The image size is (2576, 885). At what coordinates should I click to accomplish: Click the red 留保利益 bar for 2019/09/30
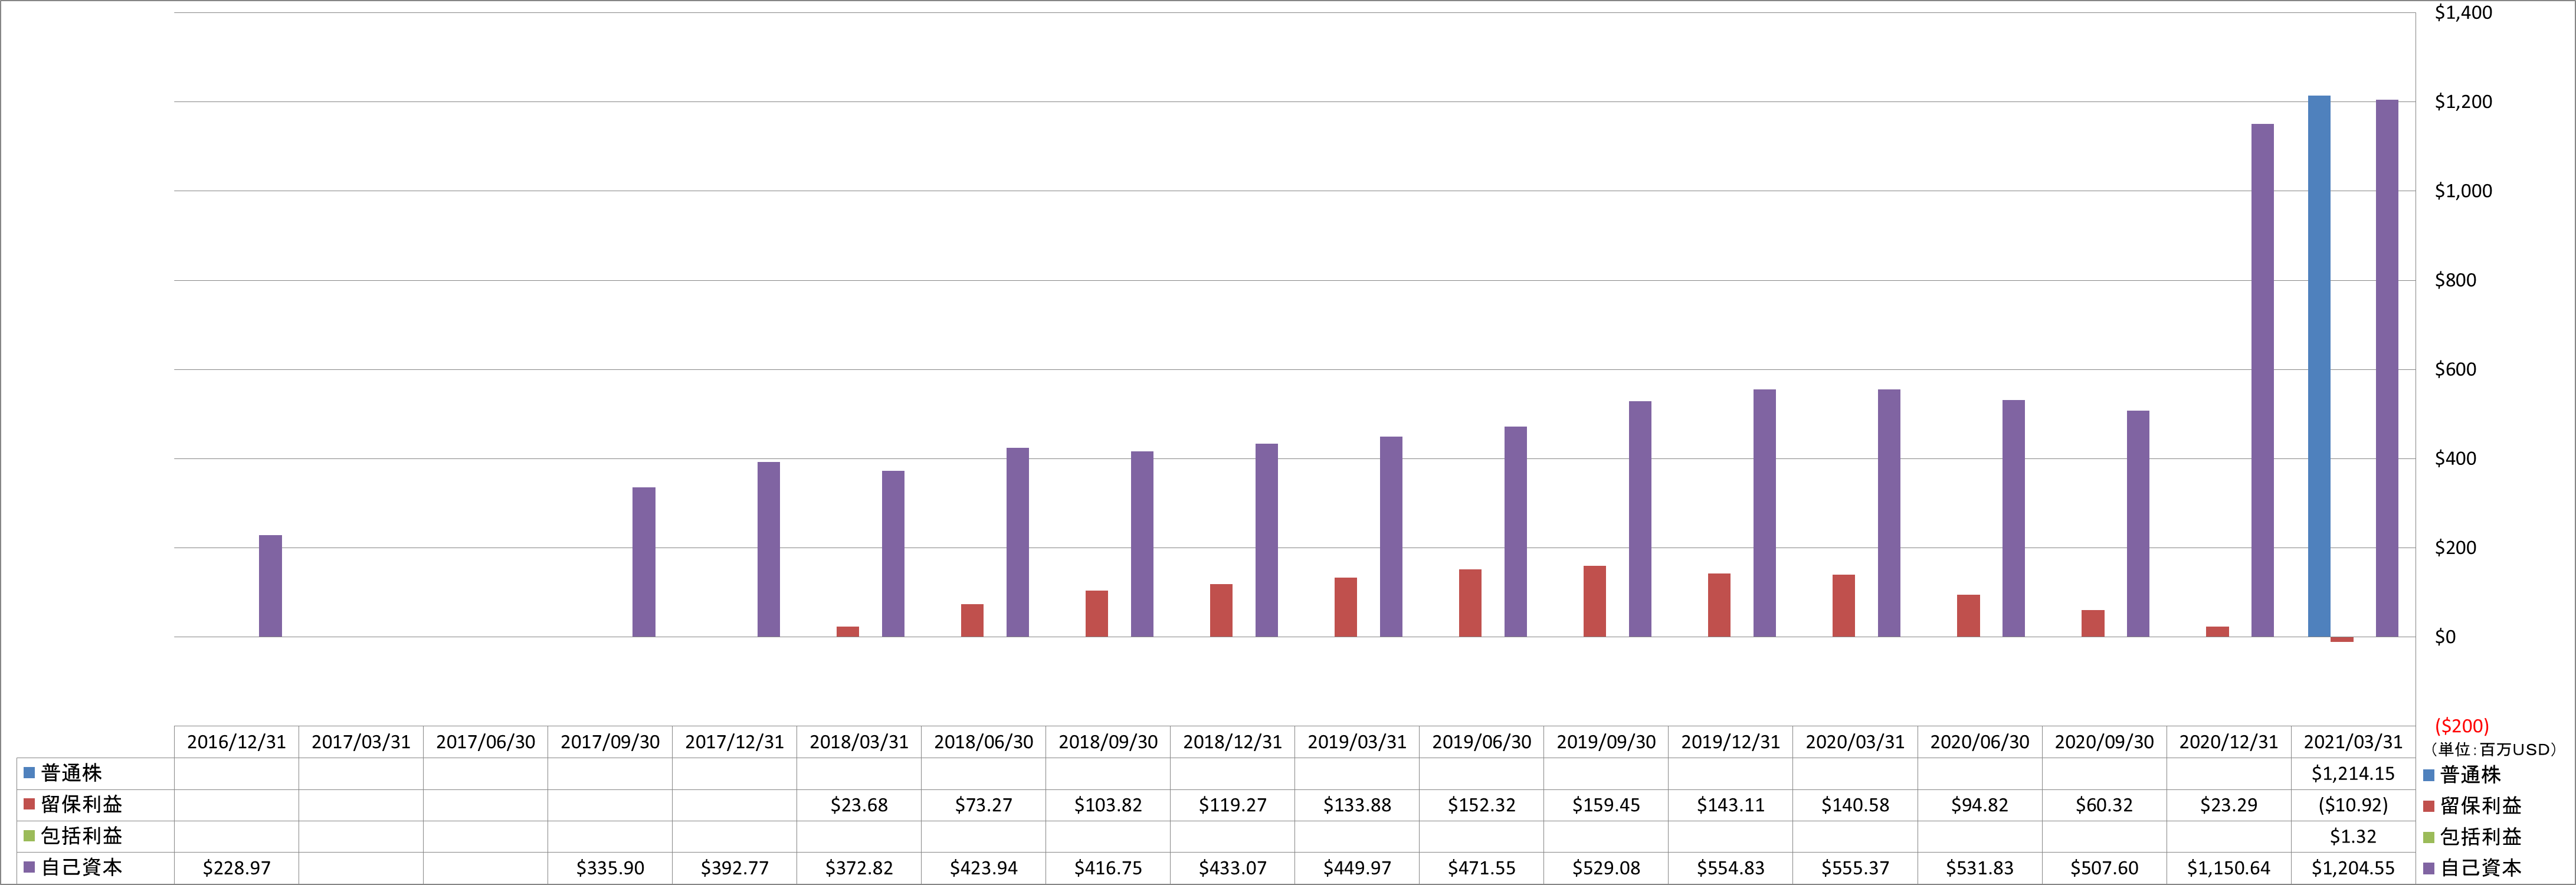click(1595, 601)
